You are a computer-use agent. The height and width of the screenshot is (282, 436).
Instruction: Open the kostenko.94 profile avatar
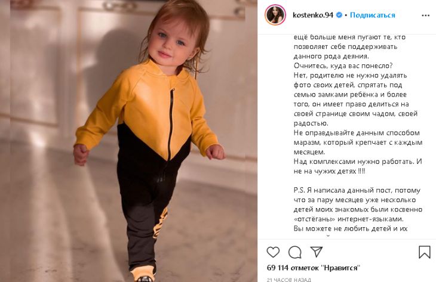275,15
